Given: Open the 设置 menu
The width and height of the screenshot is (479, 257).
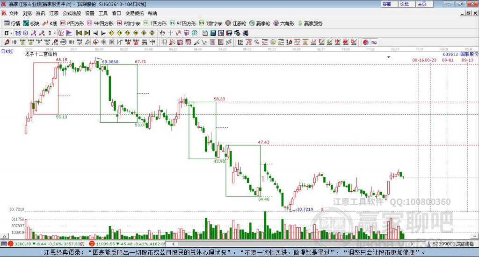Looking at the screenshot, I should click(90, 14).
